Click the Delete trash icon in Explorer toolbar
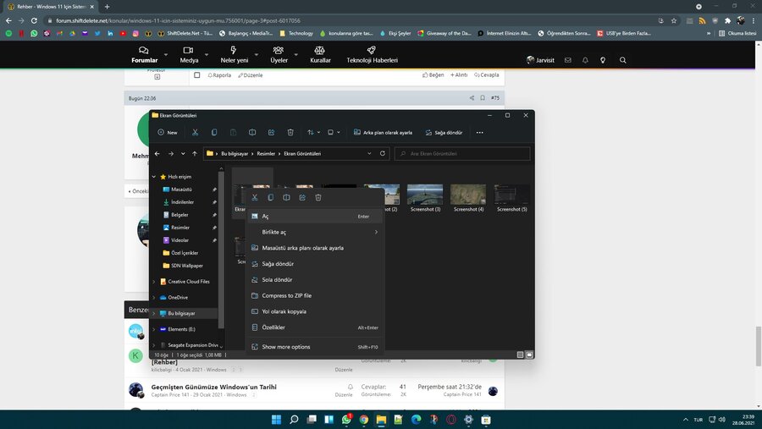The width and height of the screenshot is (762, 429). click(x=290, y=132)
